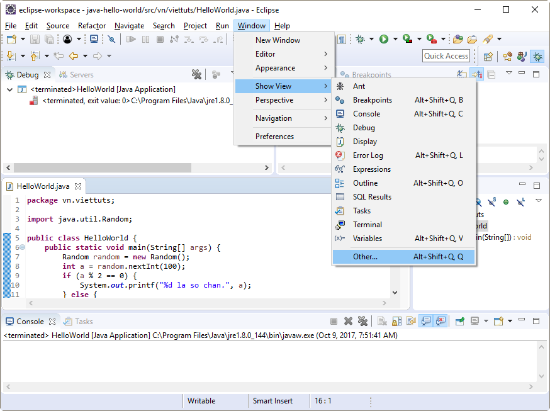Screen dimensions: 550x411
Task: Expand Editor submenu in Window menu
Action: [283, 54]
